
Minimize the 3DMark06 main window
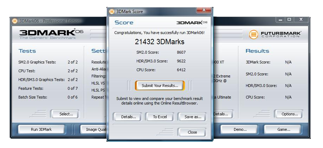click(280, 20)
